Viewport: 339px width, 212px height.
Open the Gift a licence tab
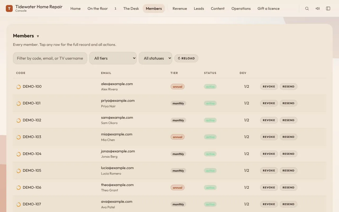coord(269,8)
